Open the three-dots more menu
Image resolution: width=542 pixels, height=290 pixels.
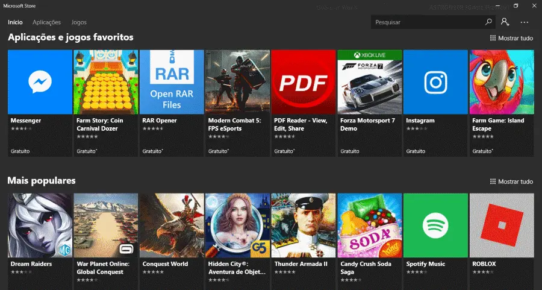pos(525,22)
